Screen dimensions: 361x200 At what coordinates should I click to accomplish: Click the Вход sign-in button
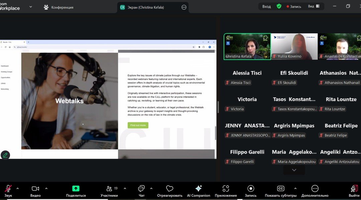266,6
